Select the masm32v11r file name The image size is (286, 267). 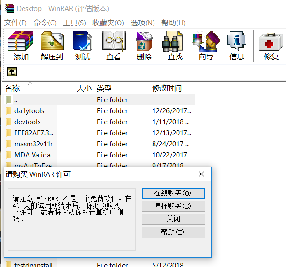(x=34, y=144)
